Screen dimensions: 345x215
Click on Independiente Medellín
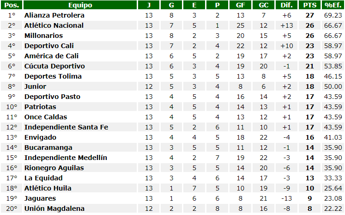coord(66,158)
